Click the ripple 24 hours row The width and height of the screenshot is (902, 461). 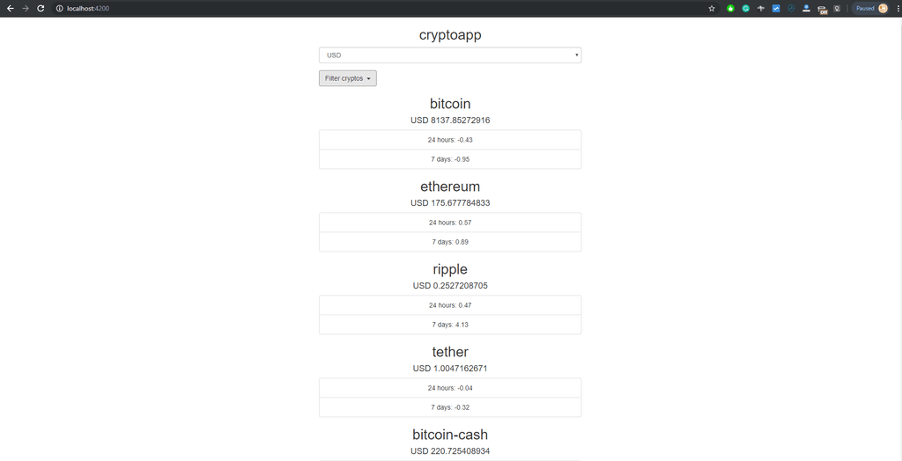450,305
